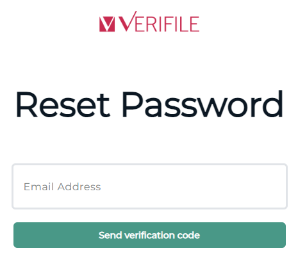Screen dimensions: 298x262
Task: Click the white V inside red square
Action: [107, 24]
